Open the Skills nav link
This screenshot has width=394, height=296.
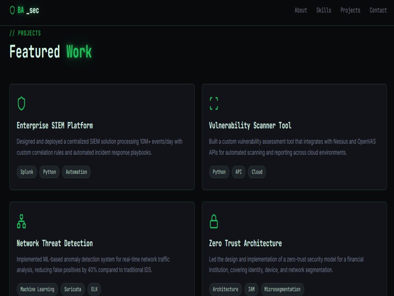pyautogui.click(x=323, y=10)
